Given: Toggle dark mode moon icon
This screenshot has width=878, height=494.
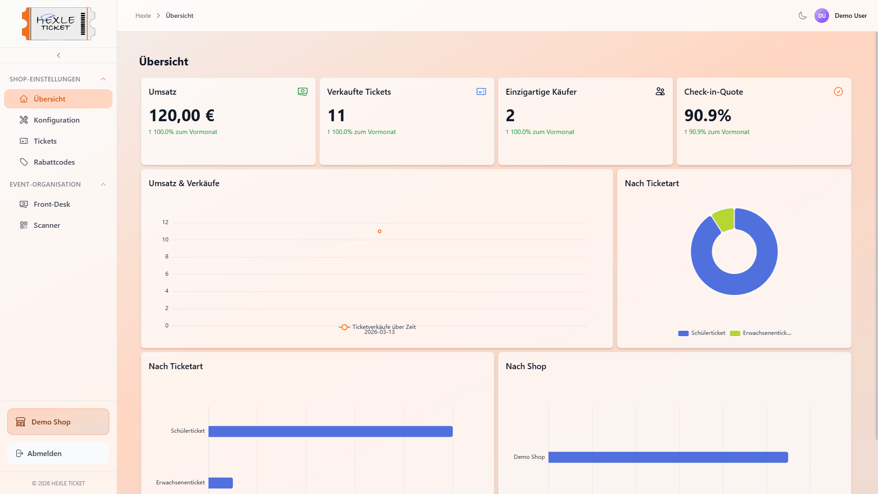Looking at the screenshot, I should point(803,16).
